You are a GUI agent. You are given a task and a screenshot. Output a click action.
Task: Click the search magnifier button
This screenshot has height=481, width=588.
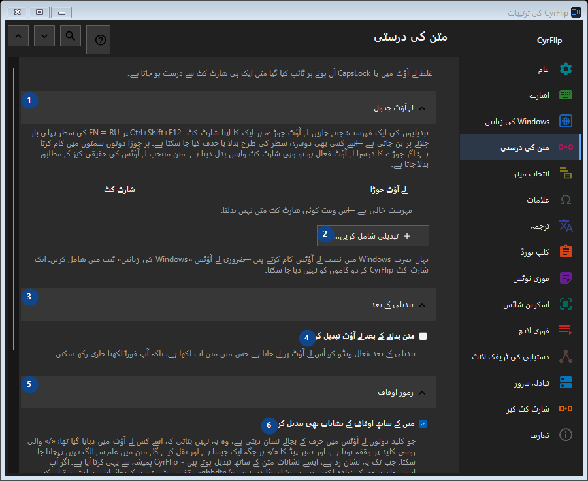point(71,36)
